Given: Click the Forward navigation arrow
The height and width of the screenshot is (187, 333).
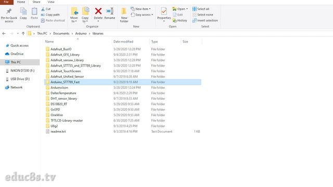Looking at the screenshot, I should point(11,33).
